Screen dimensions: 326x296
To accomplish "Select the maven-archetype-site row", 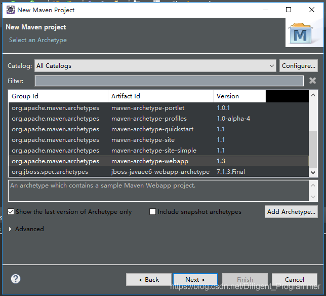I will tap(158, 140).
